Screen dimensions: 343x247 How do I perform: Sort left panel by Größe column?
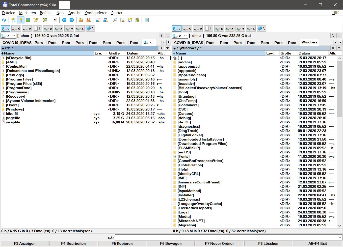coord(117,53)
